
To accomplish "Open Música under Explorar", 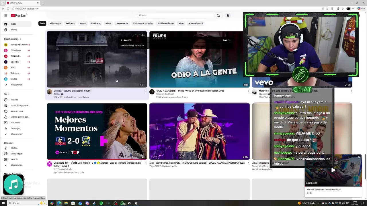I will point(17,148).
